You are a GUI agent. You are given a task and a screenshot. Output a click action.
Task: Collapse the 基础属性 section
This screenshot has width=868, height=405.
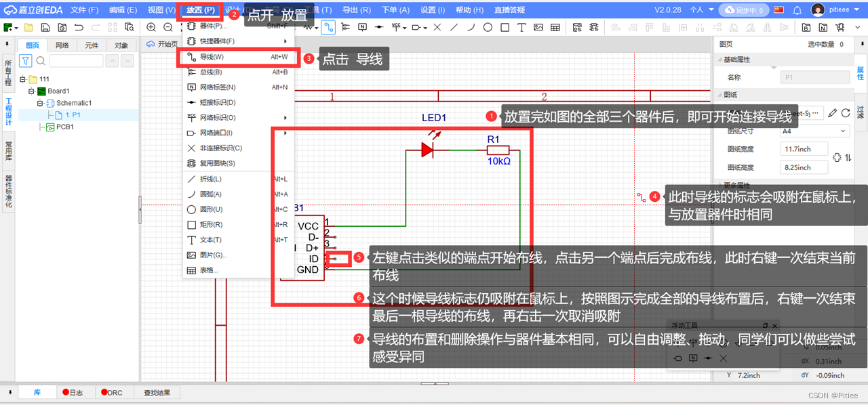click(x=719, y=60)
